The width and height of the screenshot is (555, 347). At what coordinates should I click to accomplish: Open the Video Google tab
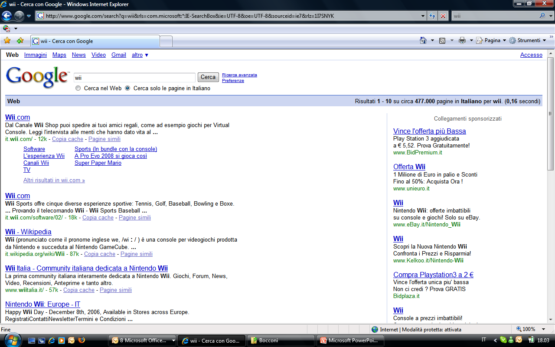pos(98,55)
